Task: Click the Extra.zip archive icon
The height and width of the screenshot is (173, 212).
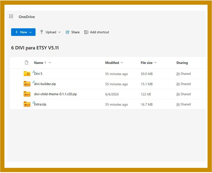Action: (x=27, y=104)
